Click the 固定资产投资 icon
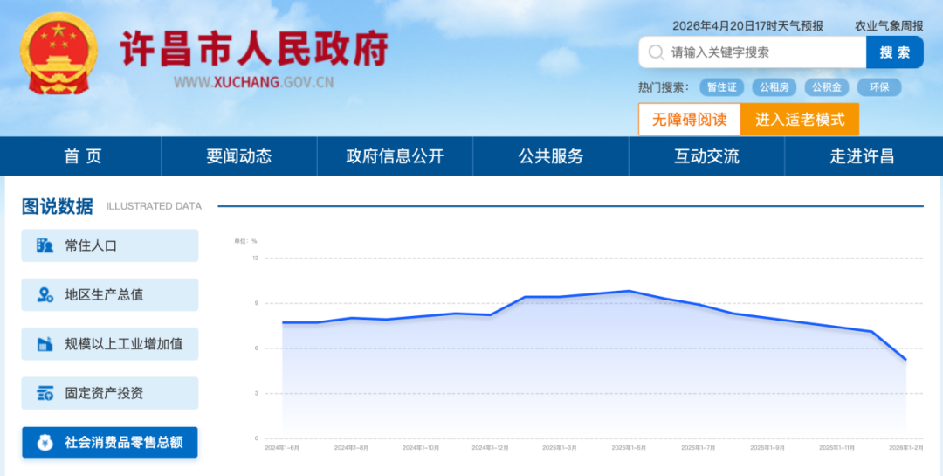The height and width of the screenshot is (476, 943). coord(45,393)
